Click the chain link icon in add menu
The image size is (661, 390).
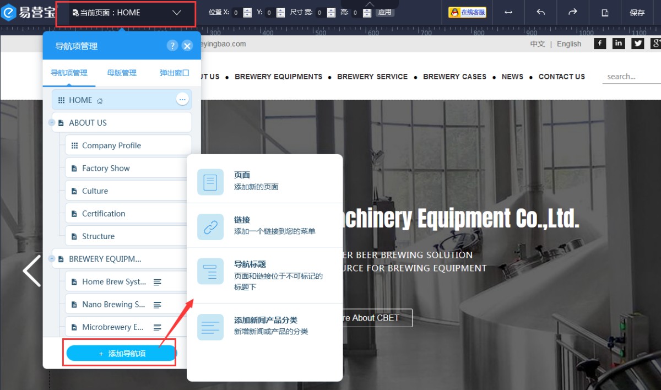tap(210, 227)
